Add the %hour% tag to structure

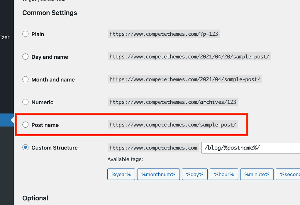[x=224, y=174]
